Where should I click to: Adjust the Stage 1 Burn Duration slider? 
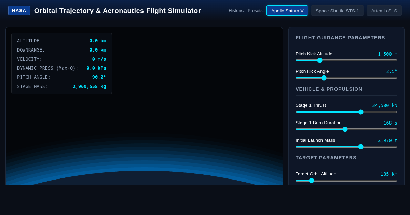(x=346, y=129)
